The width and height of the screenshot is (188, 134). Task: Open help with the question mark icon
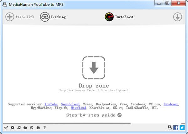click(x=44, y=127)
